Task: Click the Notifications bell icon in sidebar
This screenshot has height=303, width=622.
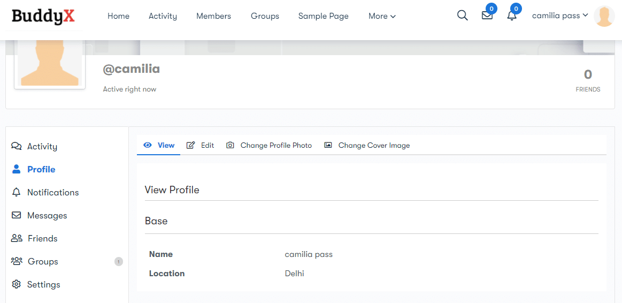Action: coord(16,192)
